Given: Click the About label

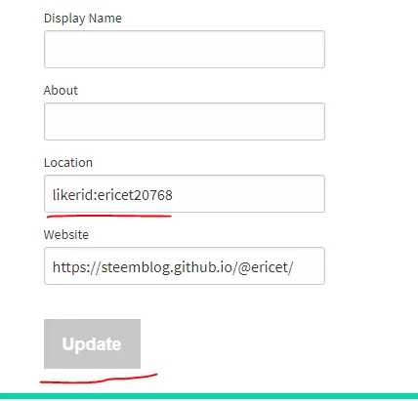Looking at the screenshot, I should (x=61, y=90).
